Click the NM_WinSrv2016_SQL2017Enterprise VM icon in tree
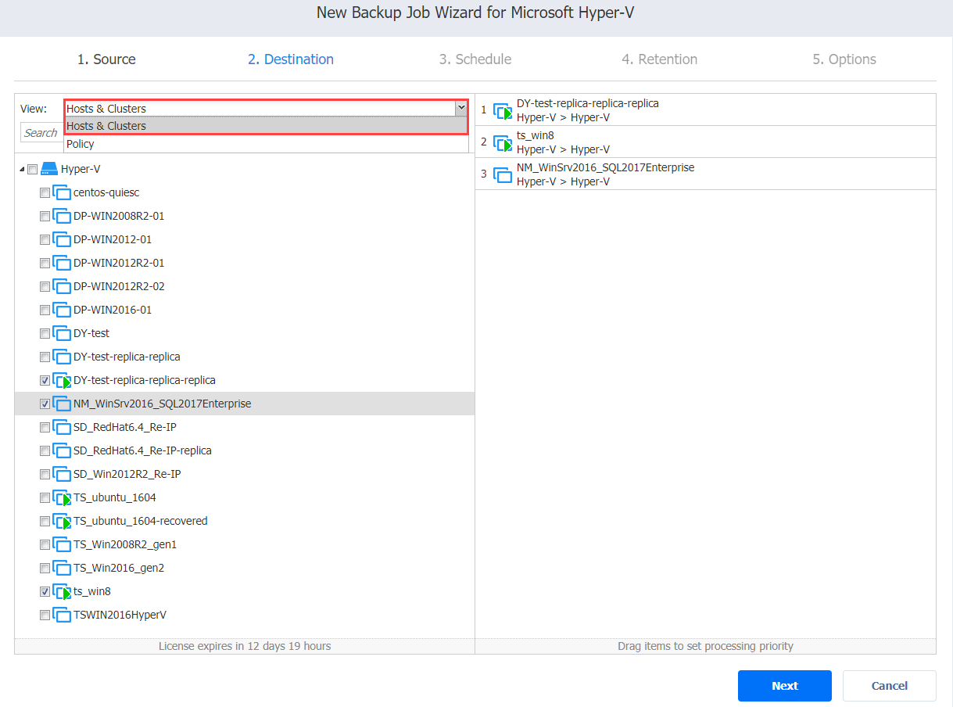The height and width of the screenshot is (707, 953). click(x=62, y=404)
